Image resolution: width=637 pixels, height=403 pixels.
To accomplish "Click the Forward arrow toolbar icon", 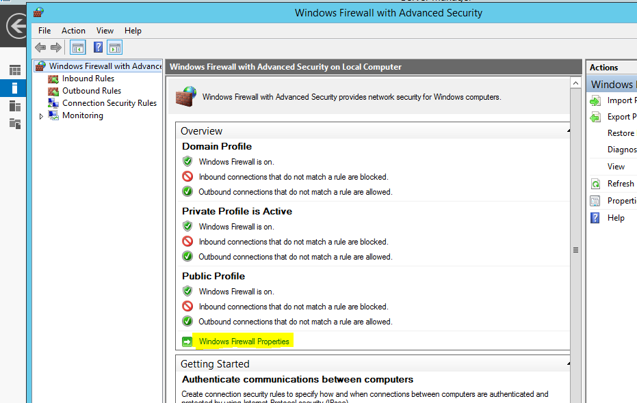I will (56, 47).
